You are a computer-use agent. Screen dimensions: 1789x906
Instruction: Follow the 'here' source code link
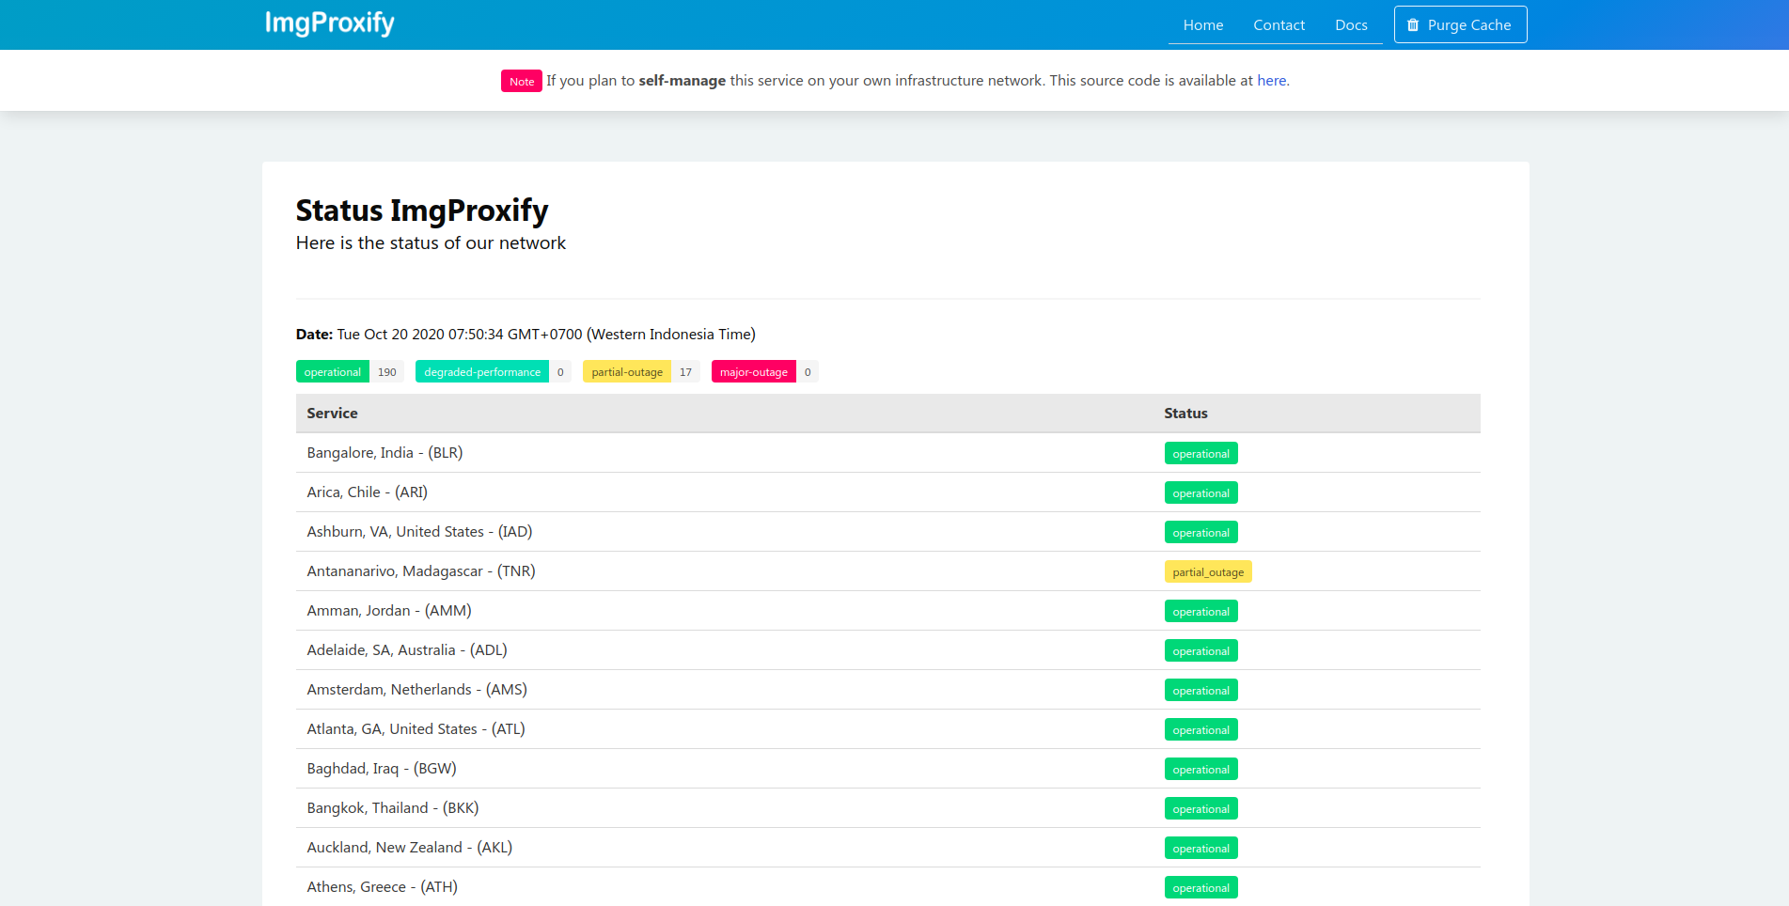[x=1271, y=81]
